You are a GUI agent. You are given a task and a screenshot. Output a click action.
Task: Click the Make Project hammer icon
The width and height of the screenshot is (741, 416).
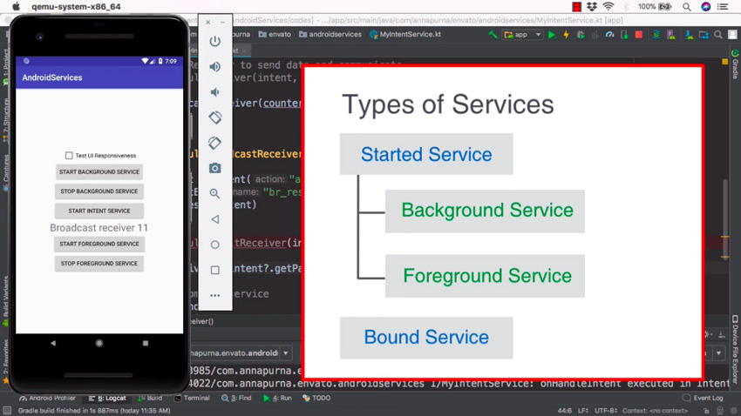point(493,35)
